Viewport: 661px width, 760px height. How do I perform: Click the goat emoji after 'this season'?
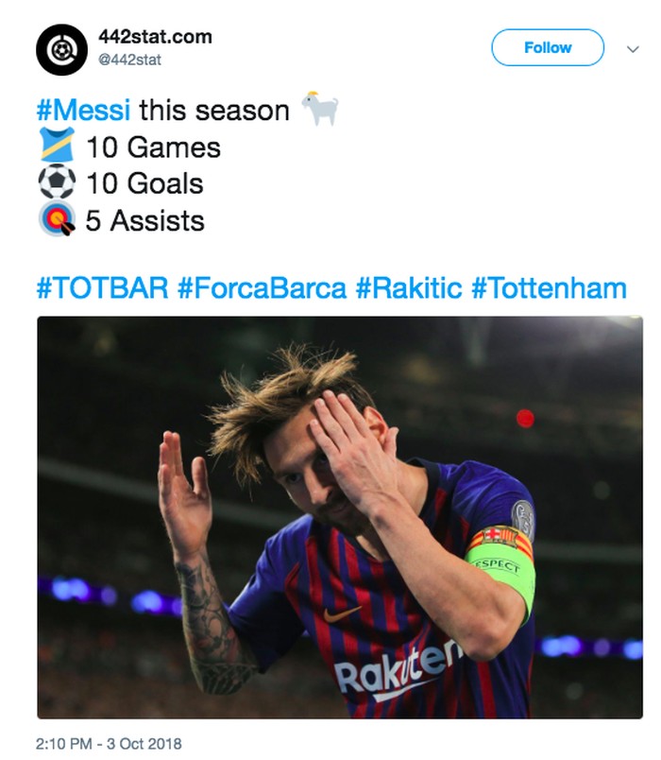coord(319,110)
